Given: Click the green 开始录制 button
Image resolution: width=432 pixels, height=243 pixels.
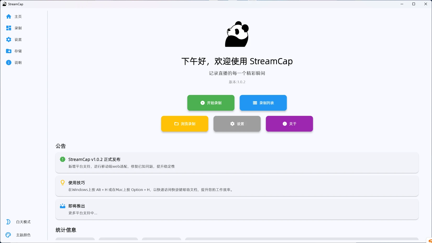Looking at the screenshot, I should (211, 103).
